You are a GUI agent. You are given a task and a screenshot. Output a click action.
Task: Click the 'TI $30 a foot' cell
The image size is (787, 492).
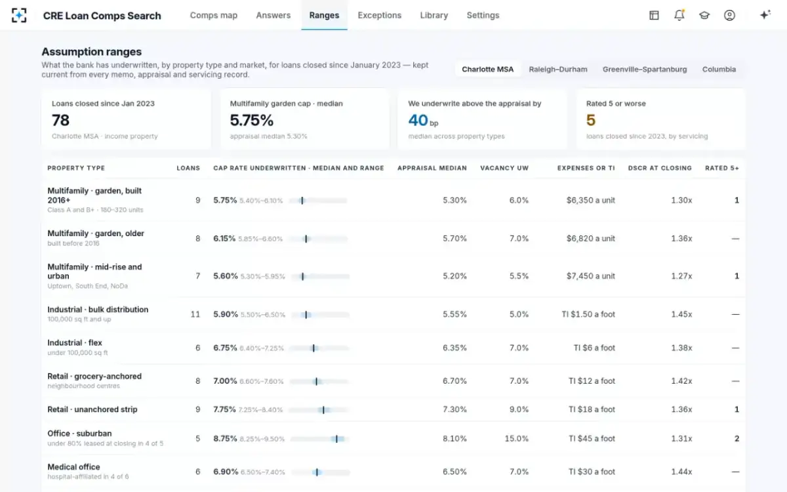[592, 472]
